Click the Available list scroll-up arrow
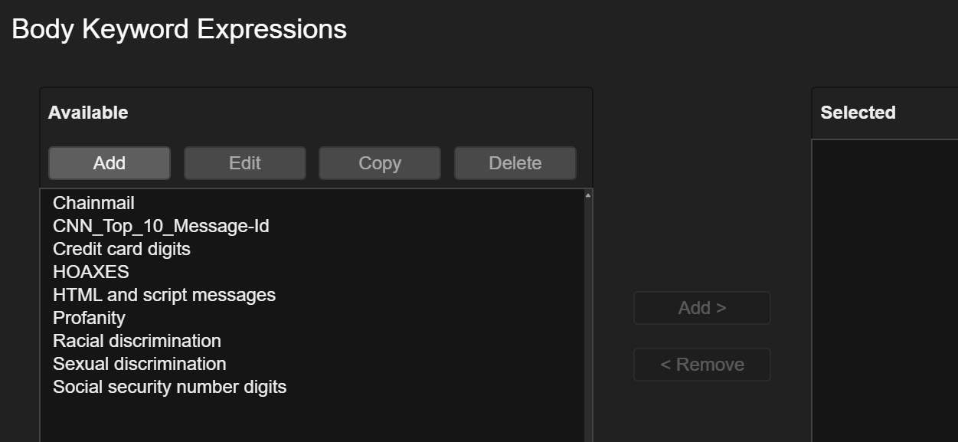The height and width of the screenshot is (442, 958). point(588,196)
